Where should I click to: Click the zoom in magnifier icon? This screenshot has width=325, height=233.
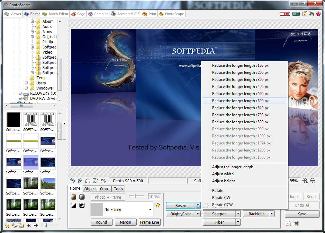click(x=305, y=181)
